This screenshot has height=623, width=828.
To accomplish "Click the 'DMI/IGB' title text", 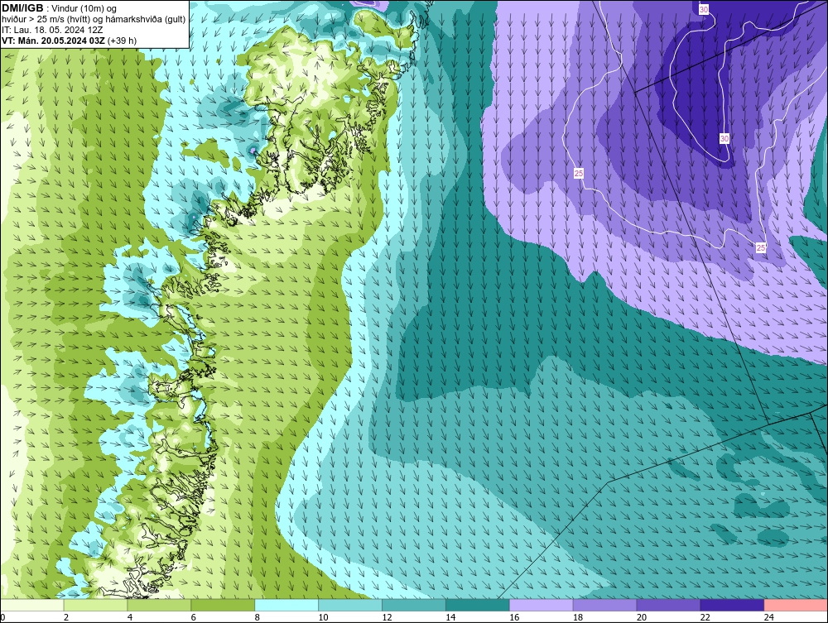I will (22, 8).
